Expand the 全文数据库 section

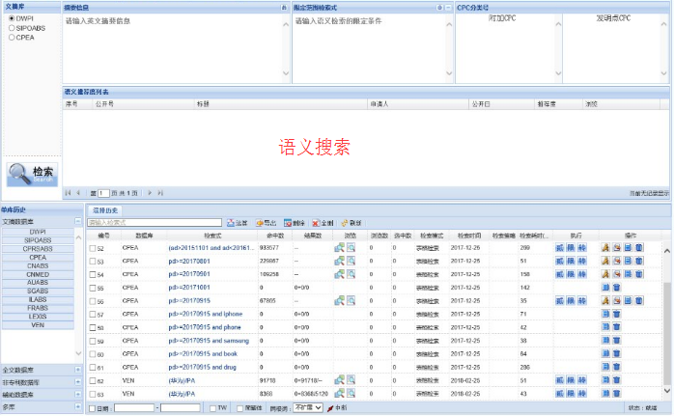click(x=76, y=370)
